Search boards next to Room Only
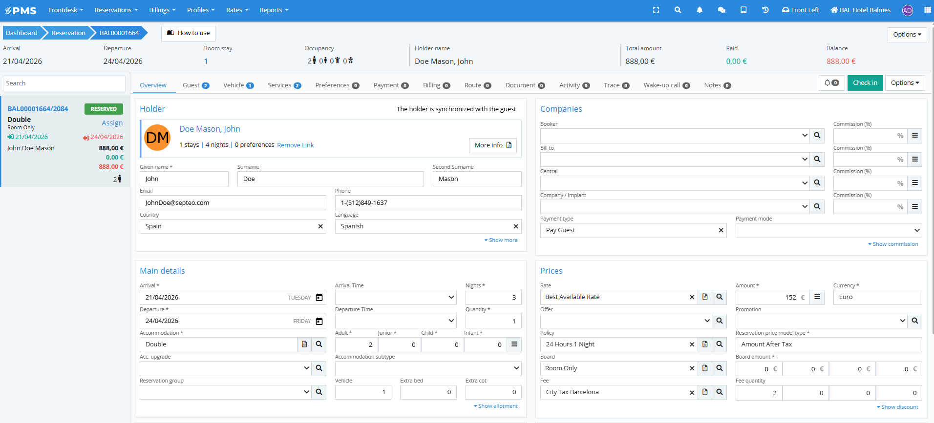 tap(720, 368)
